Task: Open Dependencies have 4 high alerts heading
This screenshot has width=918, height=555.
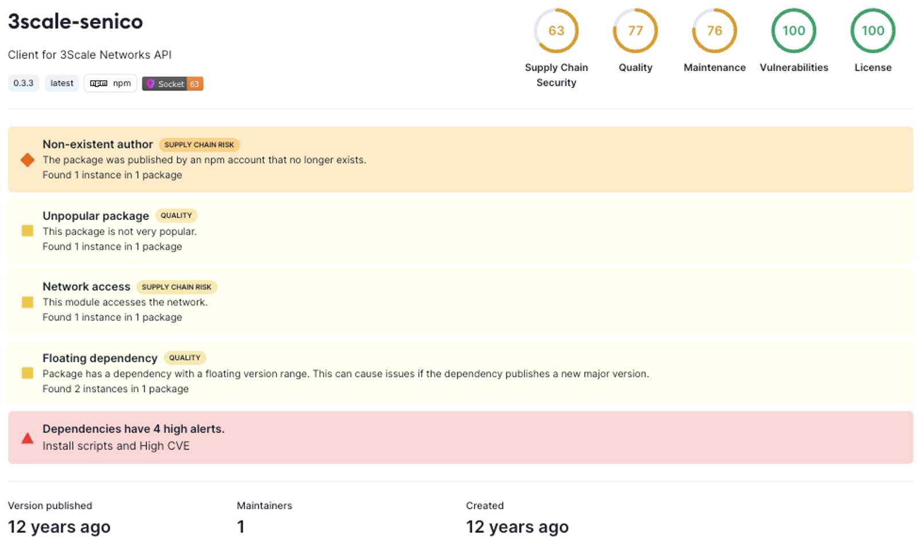Action: [134, 429]
